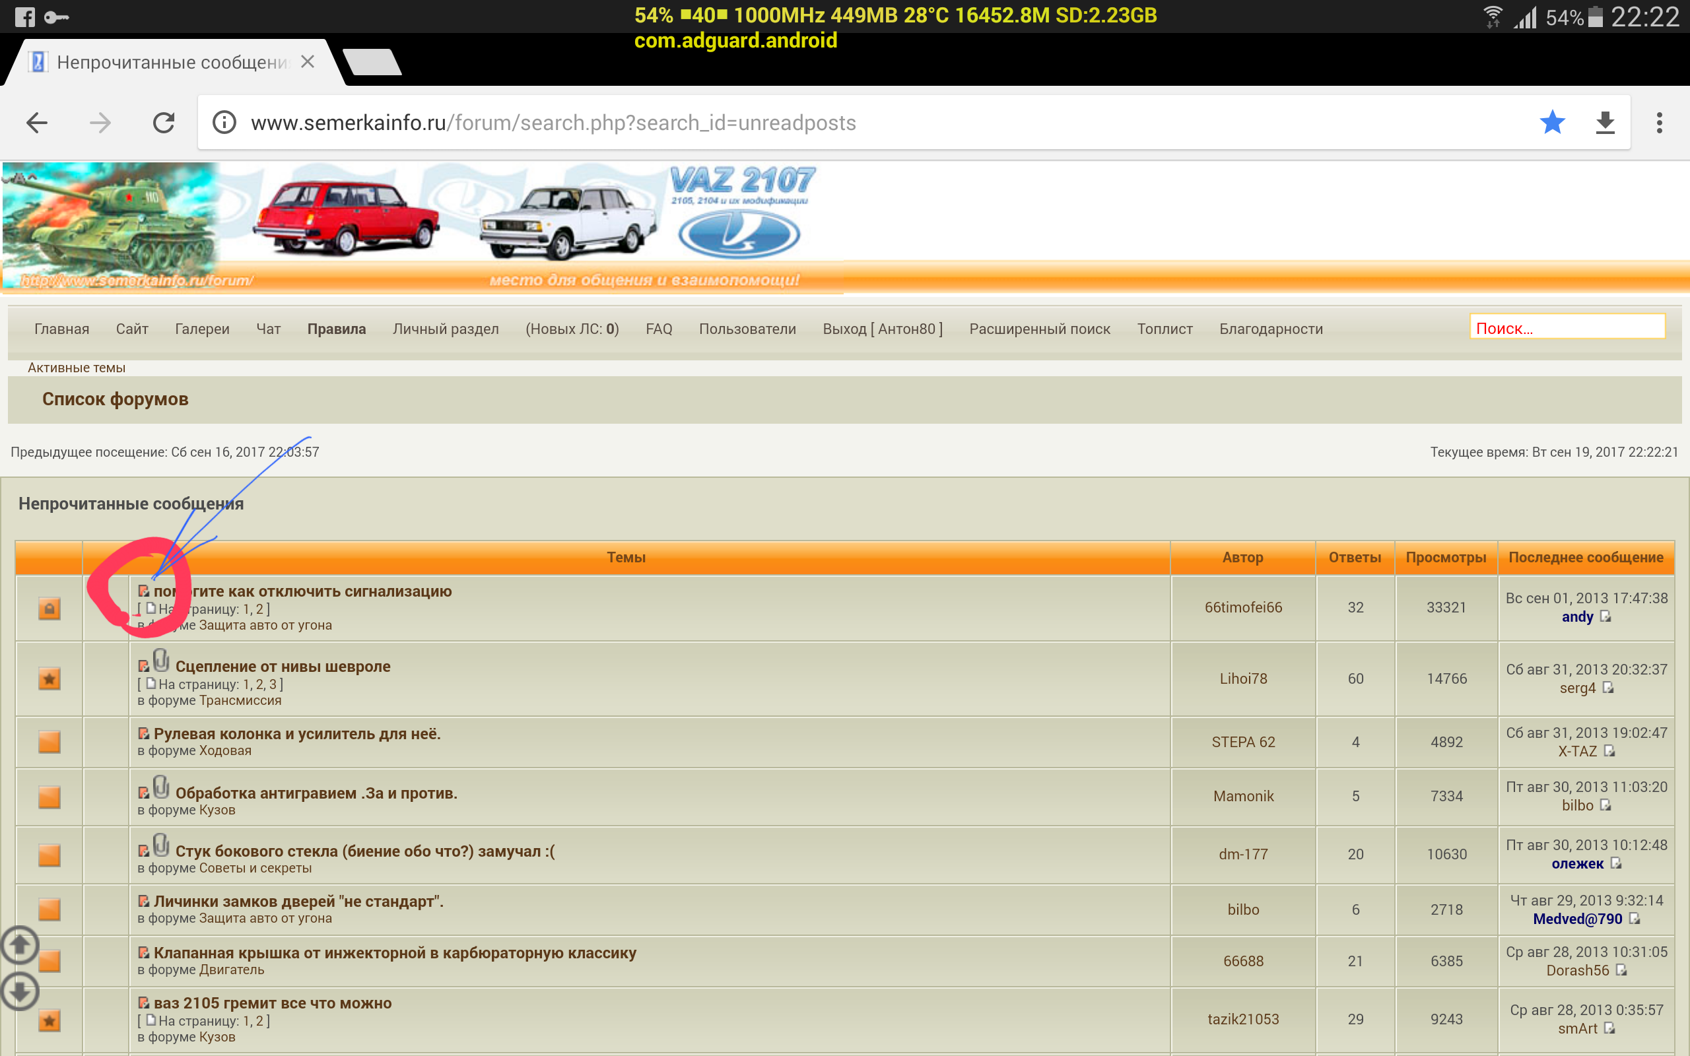The height and width of the screenshot is (1056, 1690).
Task: Click the blue bookmark star icon
Action: (x=1552, y=123)
